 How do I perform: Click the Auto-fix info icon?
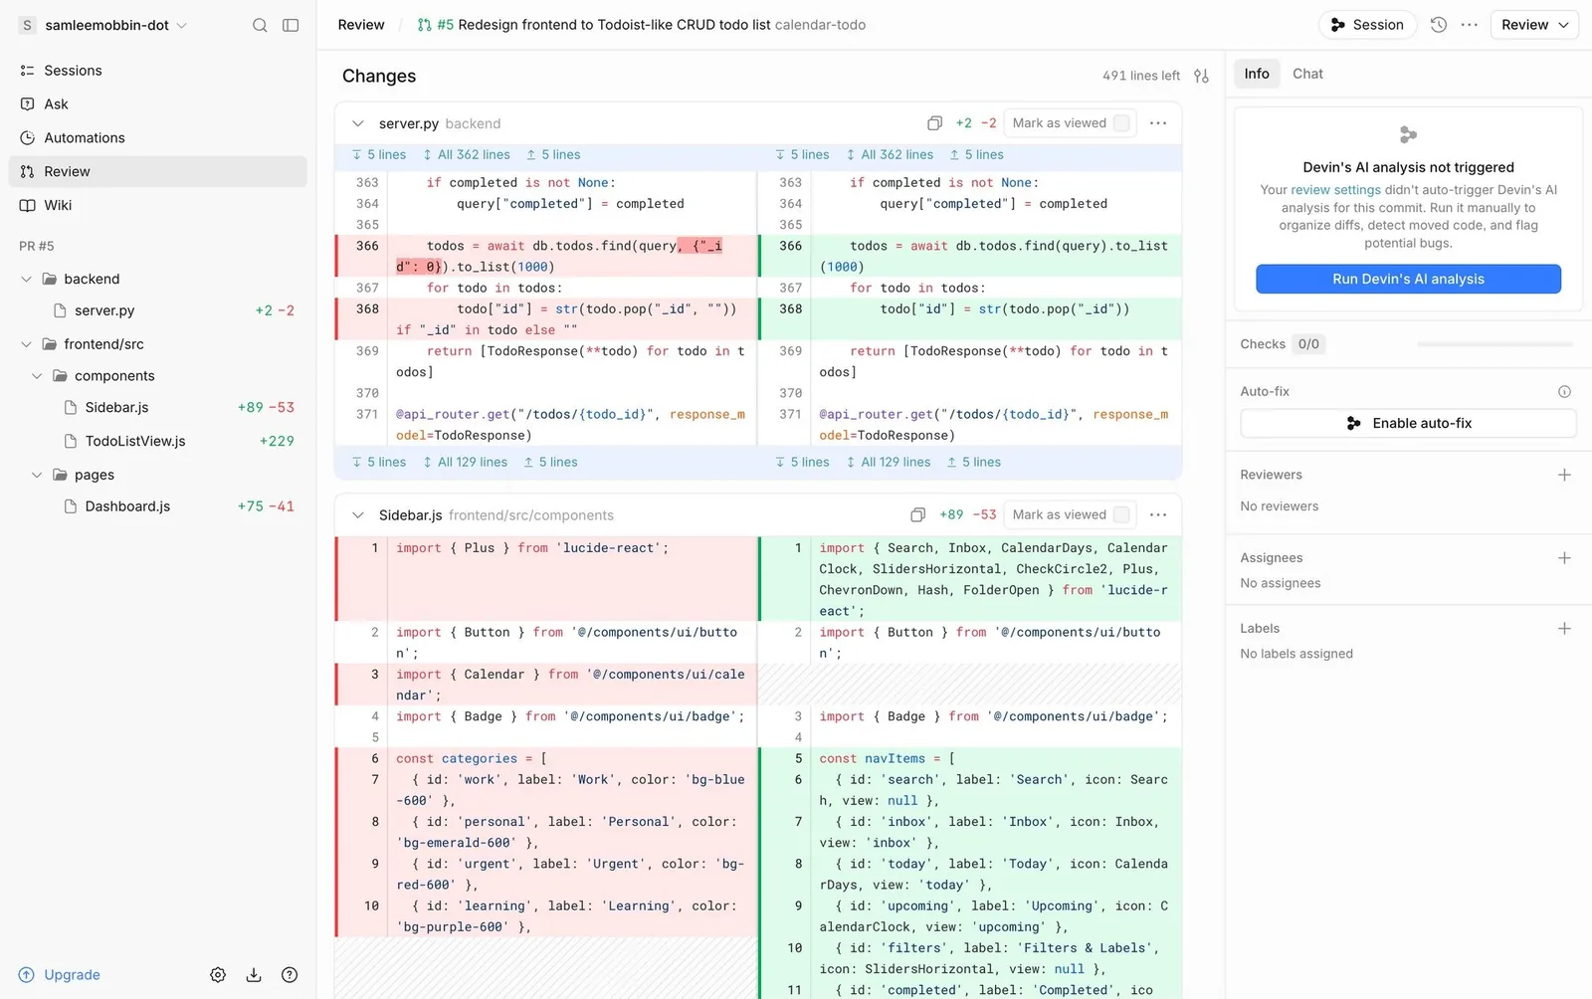[x=1564, y=392]
